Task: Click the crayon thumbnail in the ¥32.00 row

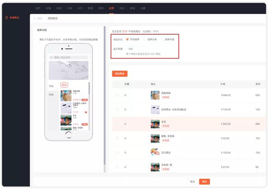Action: coord(155,138)
